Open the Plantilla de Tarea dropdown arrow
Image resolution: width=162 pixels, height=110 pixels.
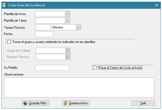(x=67, y=21)
